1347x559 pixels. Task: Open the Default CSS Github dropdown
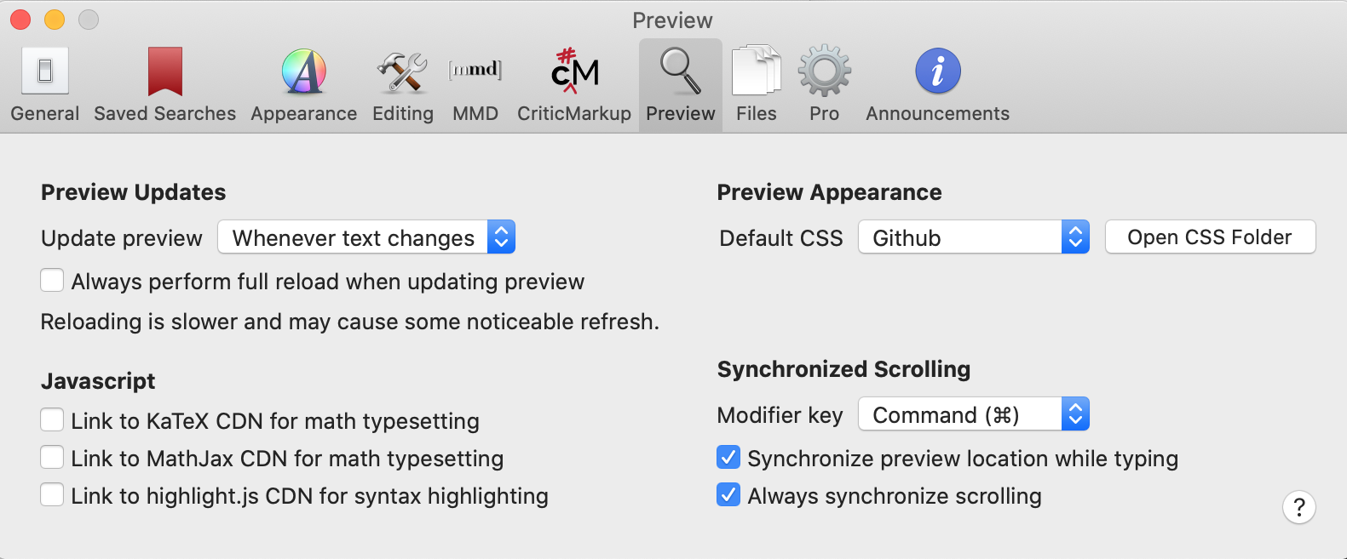973,237
